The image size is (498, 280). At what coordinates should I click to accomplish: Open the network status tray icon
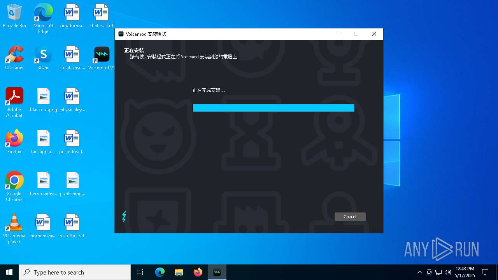click(438, 272)
